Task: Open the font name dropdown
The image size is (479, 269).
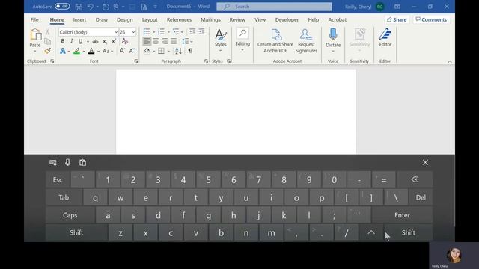Action: point(116,32)
